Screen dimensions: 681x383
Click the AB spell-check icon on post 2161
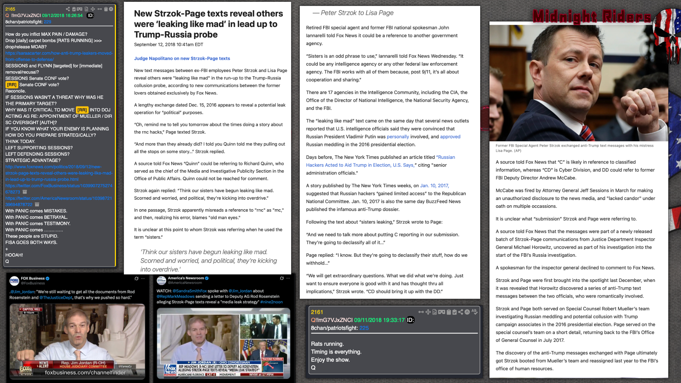[475, 312]
